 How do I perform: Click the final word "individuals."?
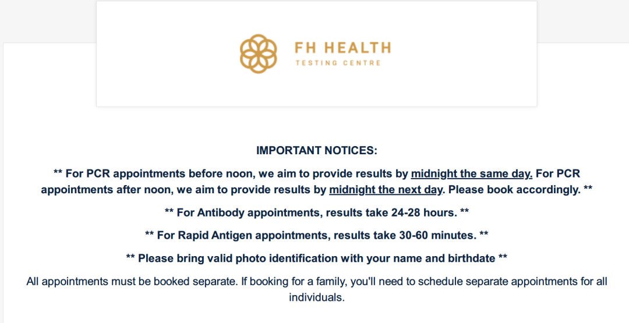(317, 297)
